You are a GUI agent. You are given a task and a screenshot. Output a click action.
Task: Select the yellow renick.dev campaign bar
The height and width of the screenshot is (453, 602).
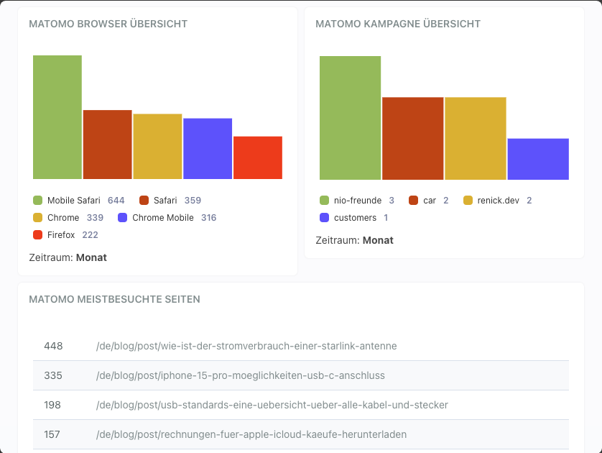click(476, 138)
